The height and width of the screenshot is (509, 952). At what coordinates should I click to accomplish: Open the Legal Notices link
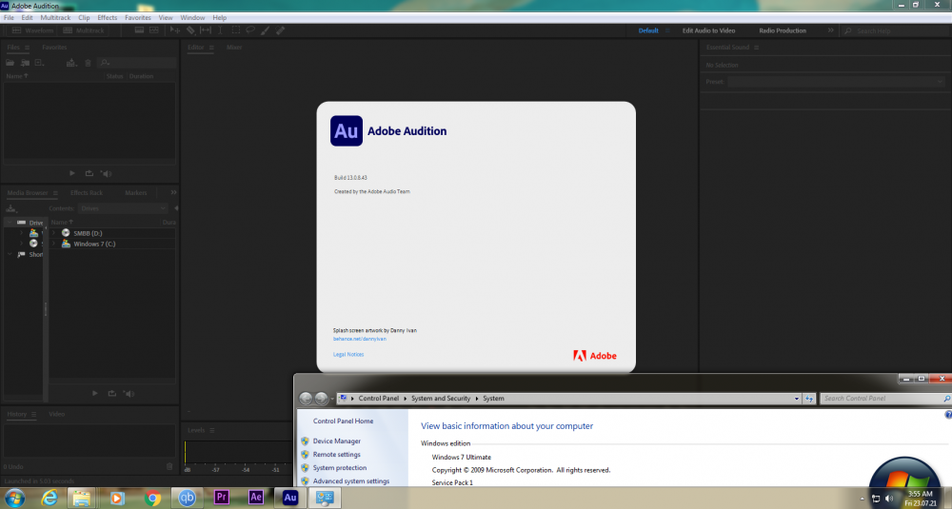(x=348, y=355)
